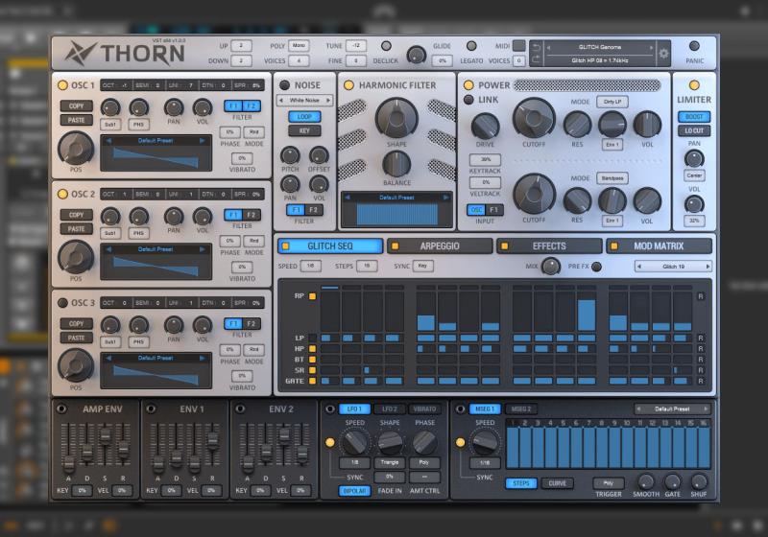Open the Bandpass filter mode dropdown
This screenshot has height=537, width=768.
[612, 178]
